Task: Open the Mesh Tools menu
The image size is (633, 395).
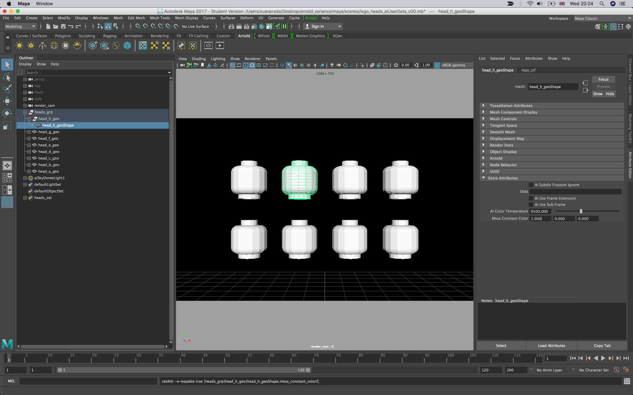Action: (160, 18)
